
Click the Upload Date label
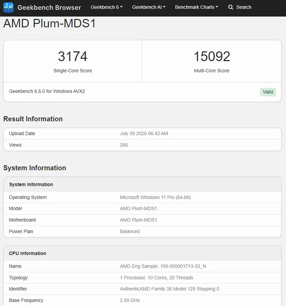point(22,133)
